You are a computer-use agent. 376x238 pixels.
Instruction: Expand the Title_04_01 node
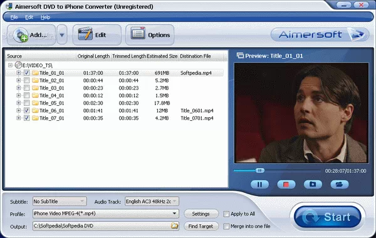click(18, 95)
